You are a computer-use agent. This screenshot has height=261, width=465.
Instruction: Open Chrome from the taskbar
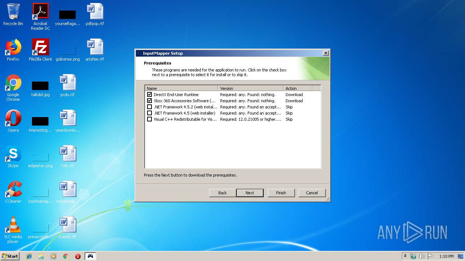(x=66, y=256)
